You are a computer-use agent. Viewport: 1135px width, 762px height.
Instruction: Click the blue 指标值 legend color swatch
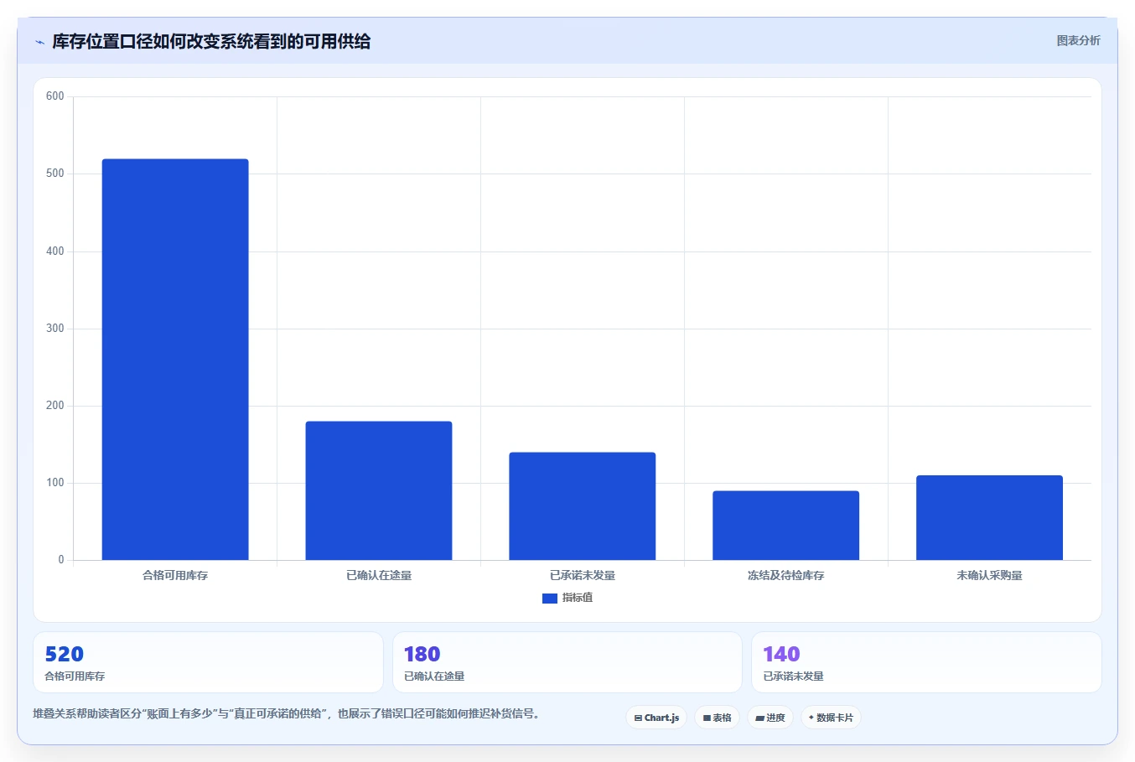(x=550, y=599)
